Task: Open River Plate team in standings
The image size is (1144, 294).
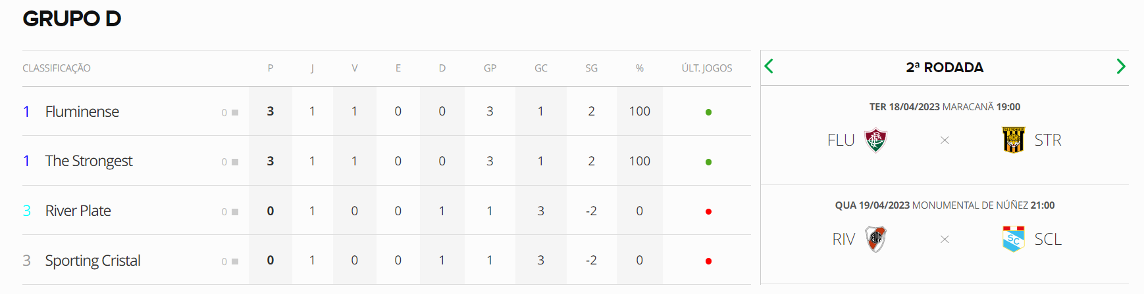Action: [78, 211]
